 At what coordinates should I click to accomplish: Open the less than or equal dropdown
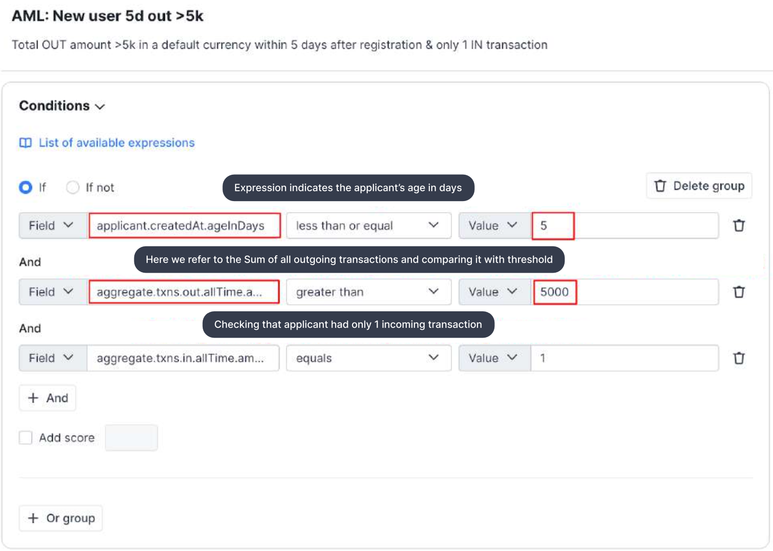tap(369, 226)
